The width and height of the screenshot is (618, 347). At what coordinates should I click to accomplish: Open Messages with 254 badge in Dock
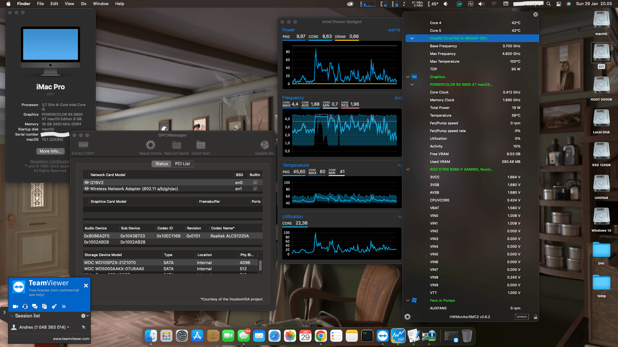click(x=244, y=336)
